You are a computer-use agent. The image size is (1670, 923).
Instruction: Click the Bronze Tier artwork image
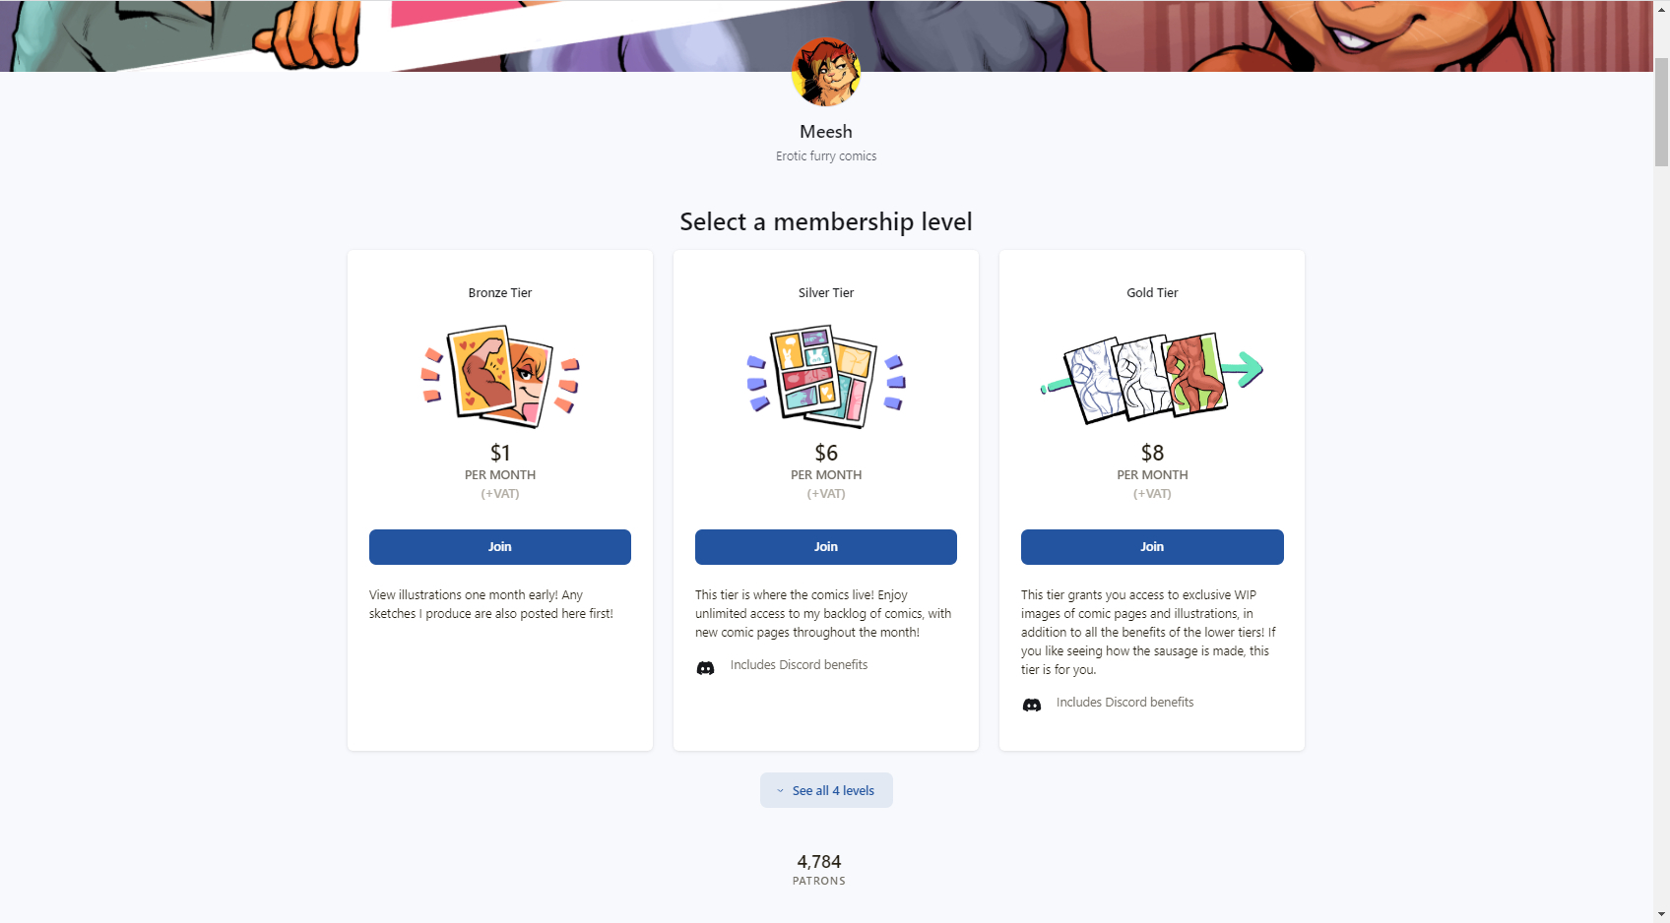[x=500, y=377]
